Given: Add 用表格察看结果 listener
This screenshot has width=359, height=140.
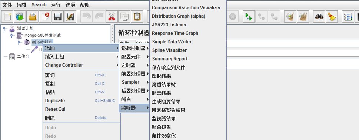Looking at the screenshot, I should (188, 110).
